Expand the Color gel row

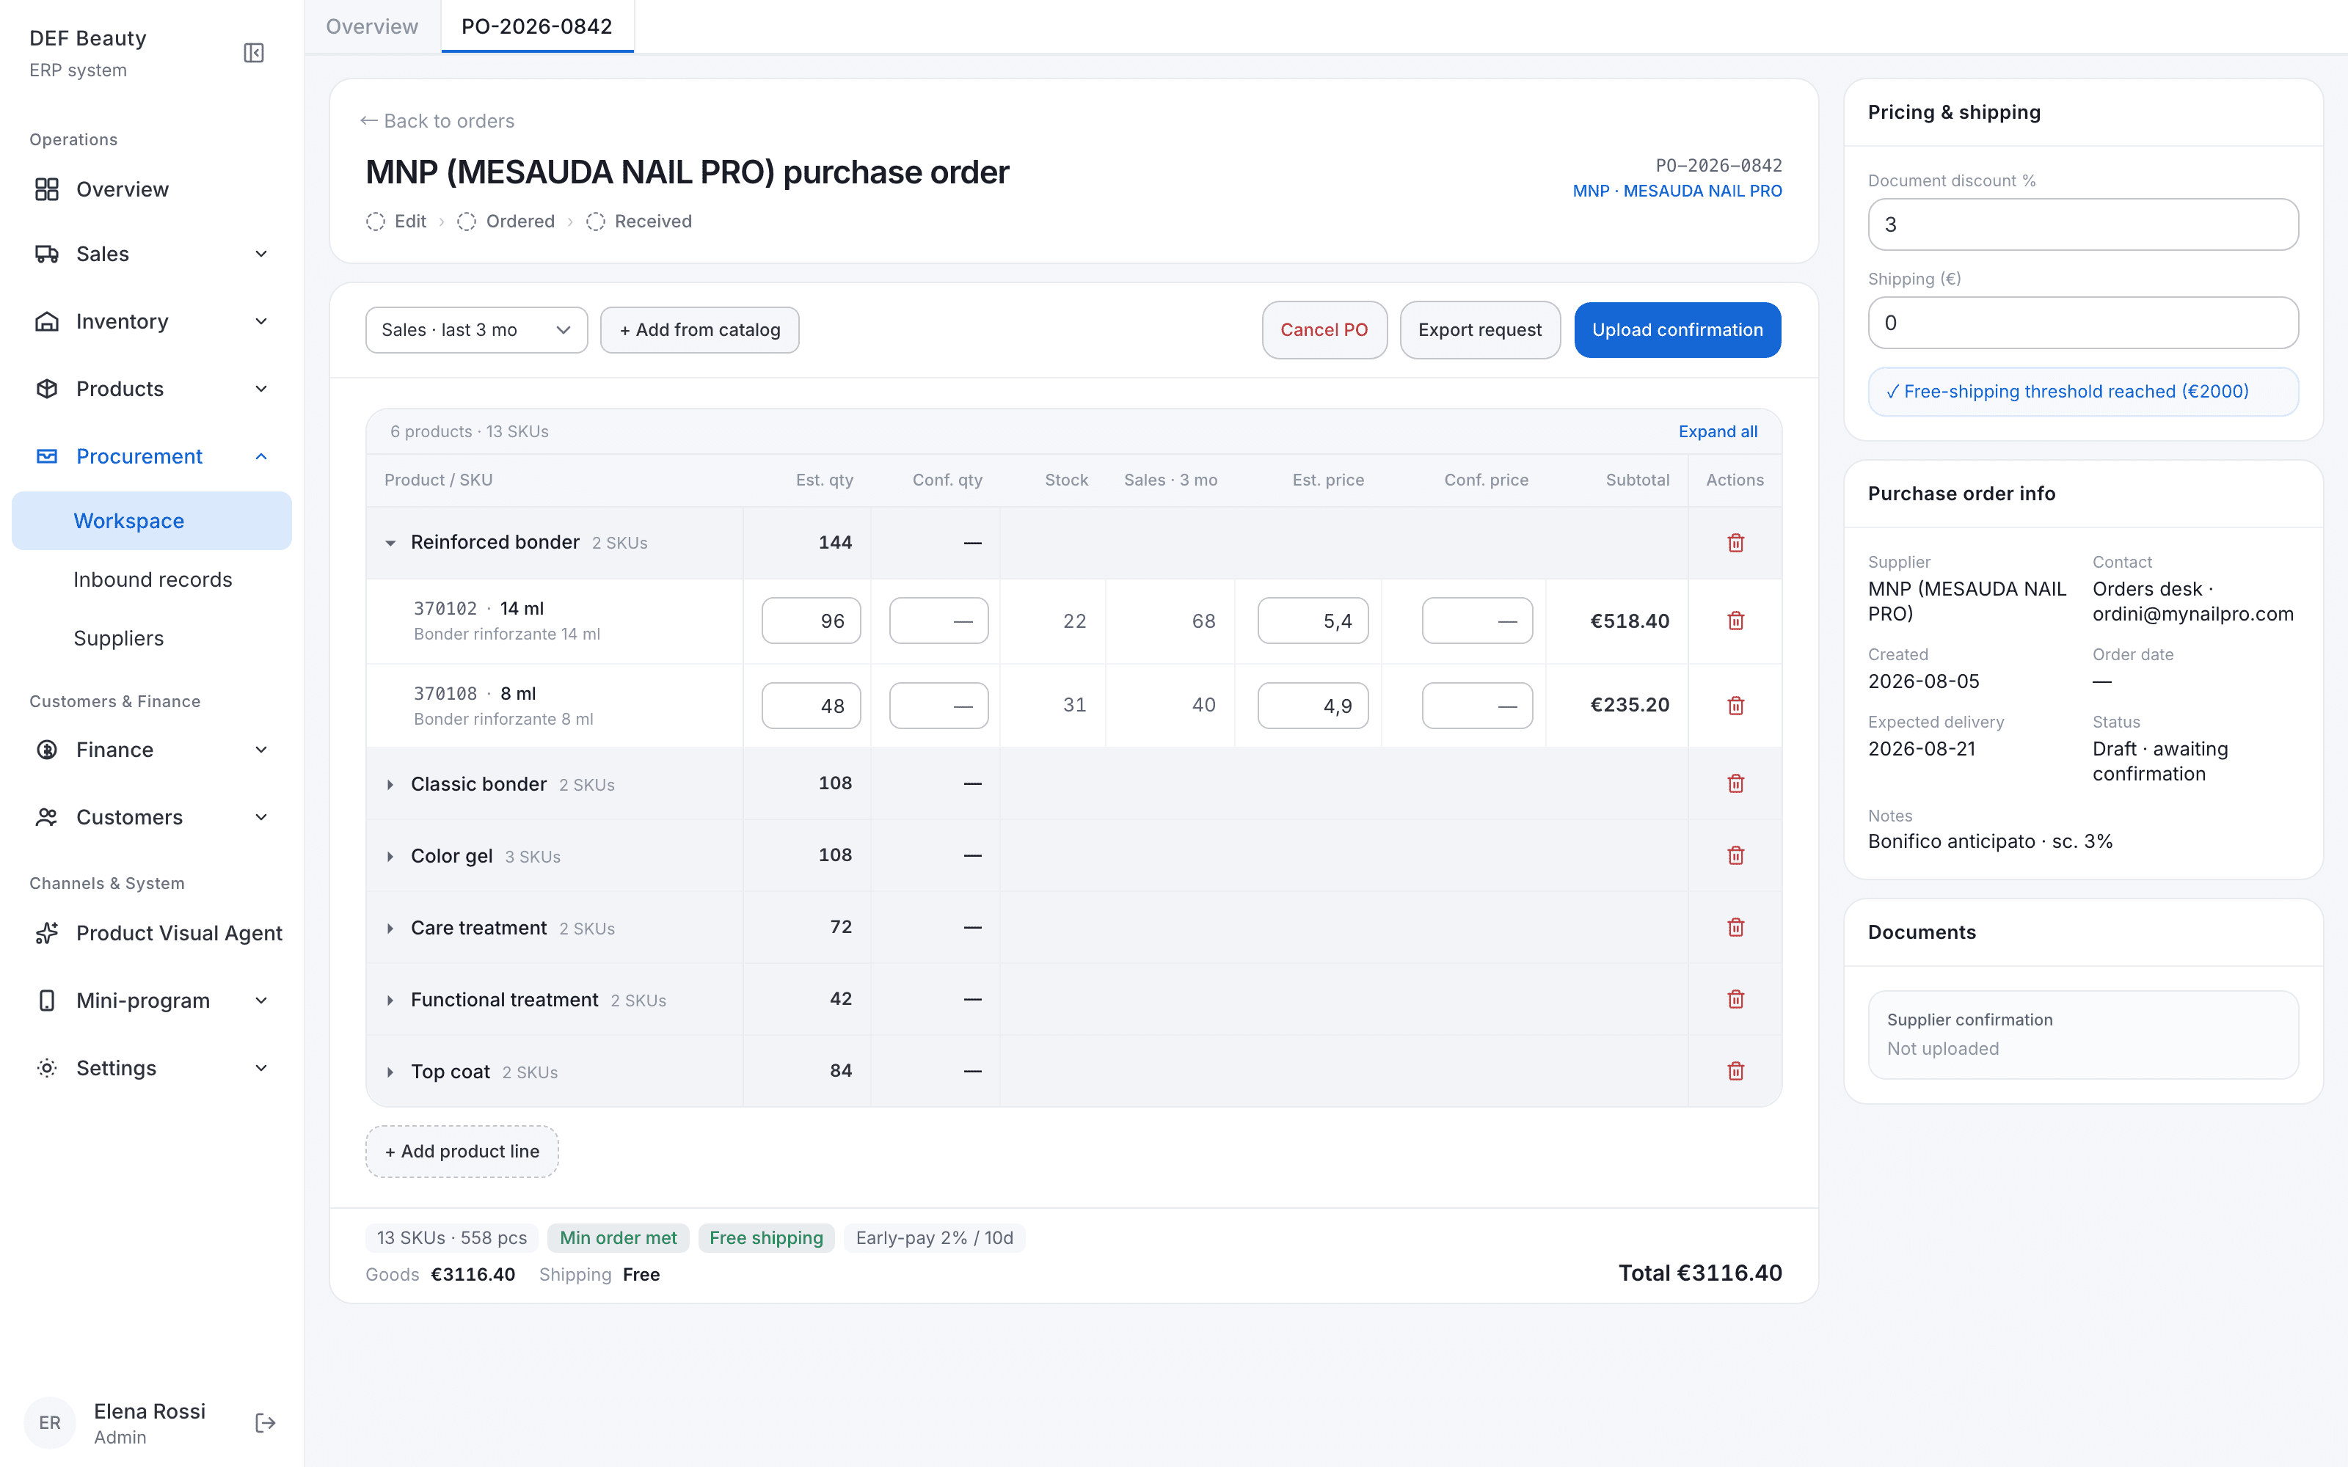[x=390, y=856]
